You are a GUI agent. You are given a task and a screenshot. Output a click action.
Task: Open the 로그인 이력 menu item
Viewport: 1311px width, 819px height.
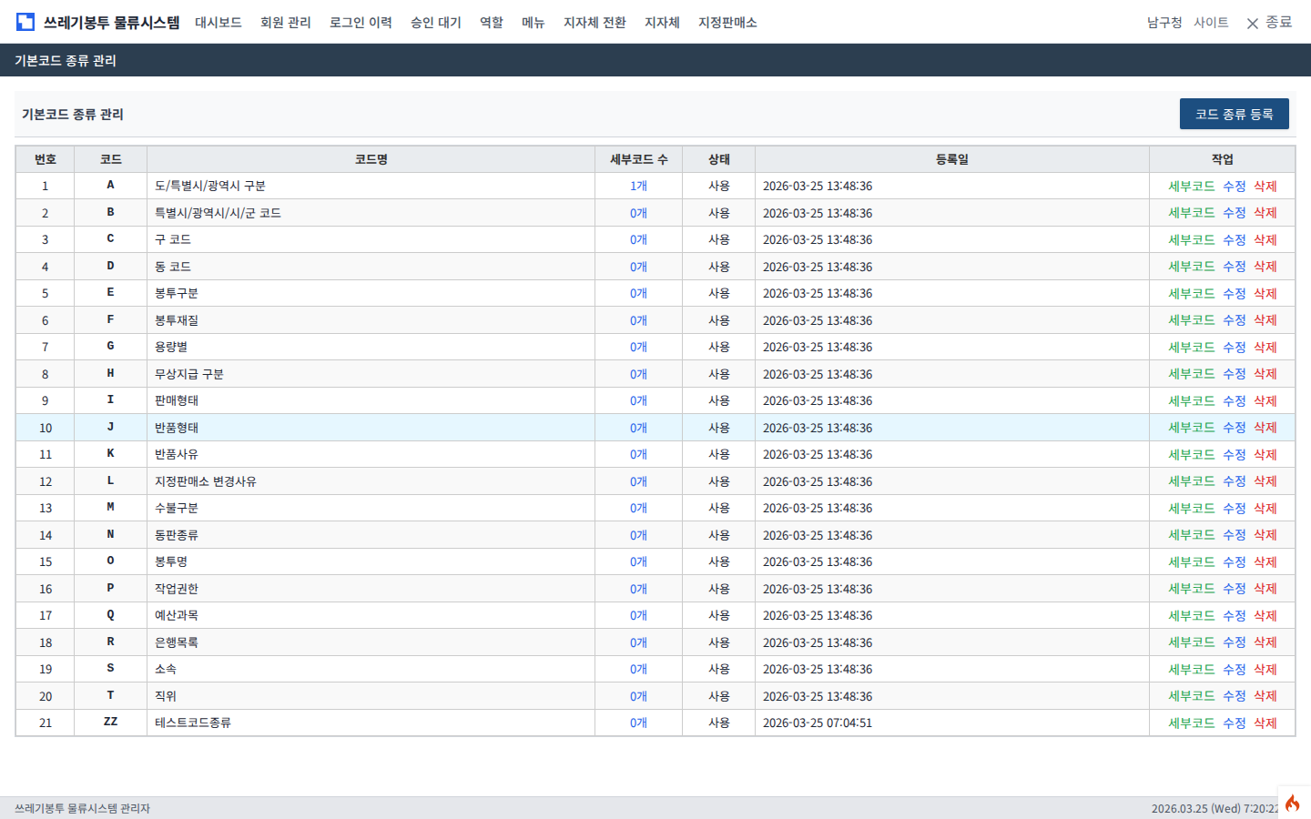(361, 23)
